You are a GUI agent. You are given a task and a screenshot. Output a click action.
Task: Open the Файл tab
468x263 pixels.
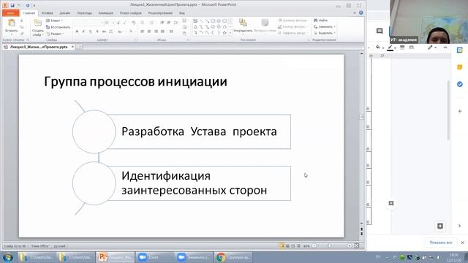click(10, 13)
